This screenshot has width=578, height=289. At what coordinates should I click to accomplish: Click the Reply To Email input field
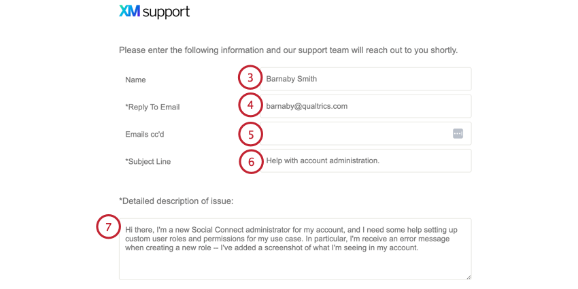(366, 106)
